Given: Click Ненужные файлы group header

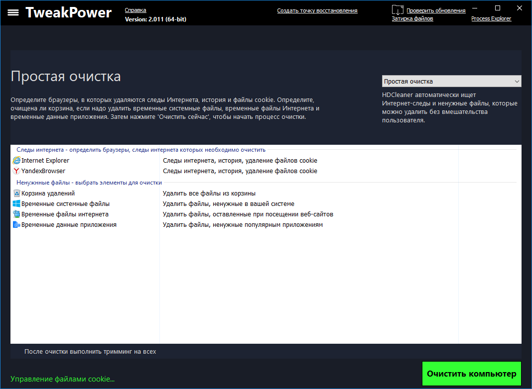Looking at the screenshot, I should pos(89,182).
